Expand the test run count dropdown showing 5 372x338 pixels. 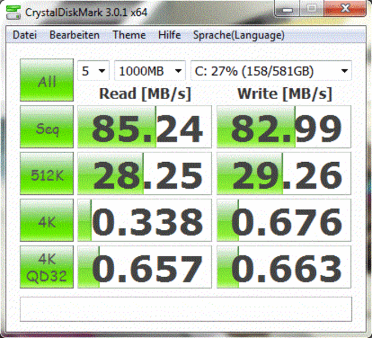[93, 71]
